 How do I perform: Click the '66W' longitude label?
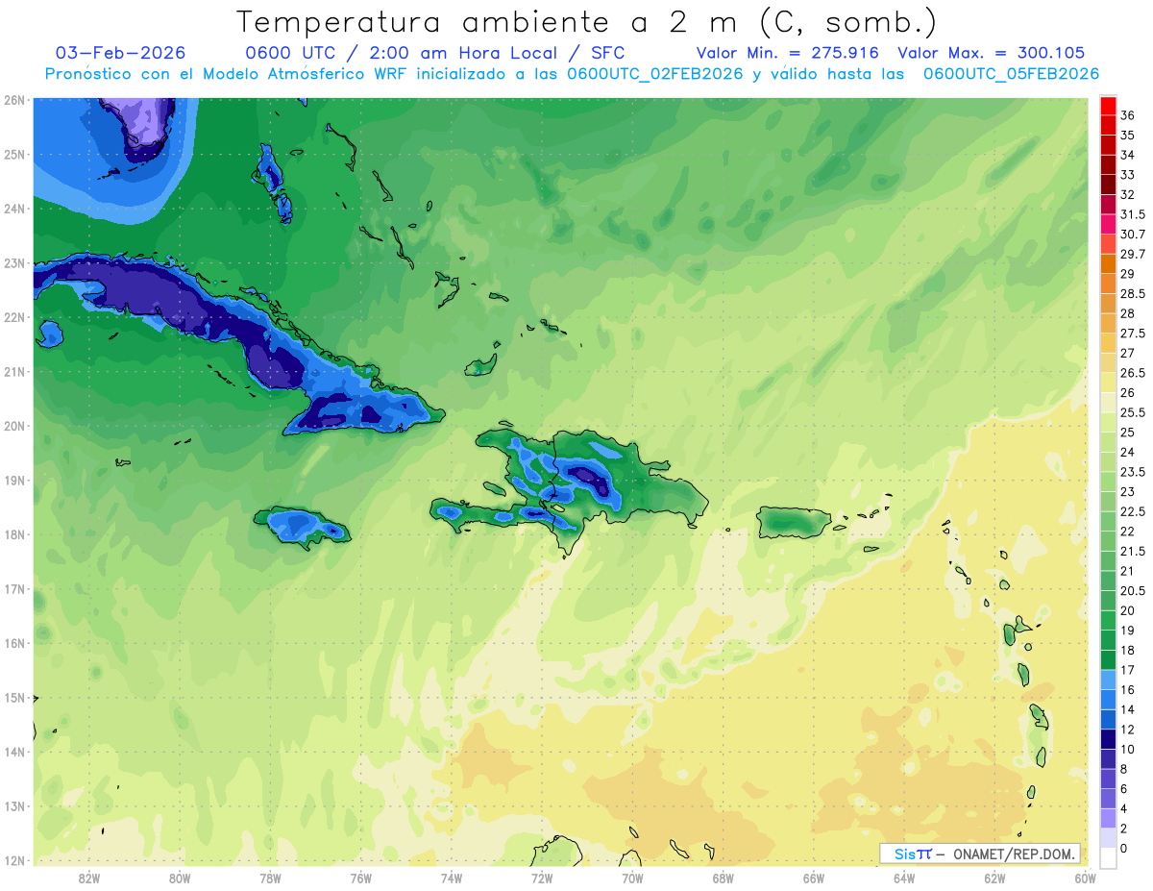click(x=813, y=878)
